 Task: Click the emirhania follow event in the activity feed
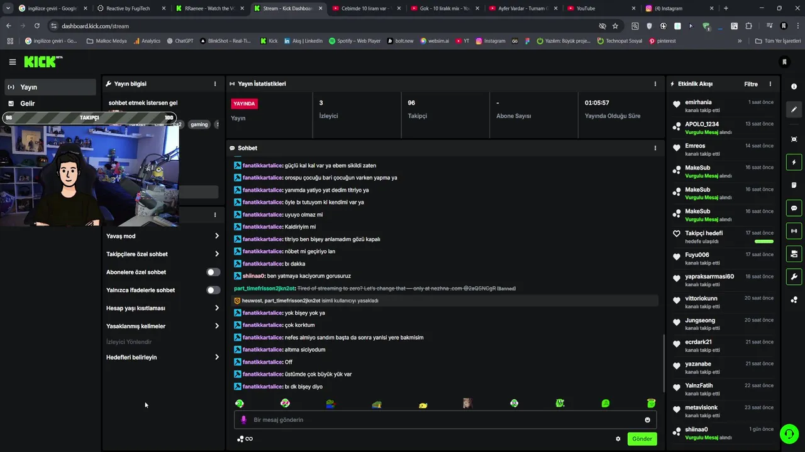pyautogui.click(x=723, y=106)
